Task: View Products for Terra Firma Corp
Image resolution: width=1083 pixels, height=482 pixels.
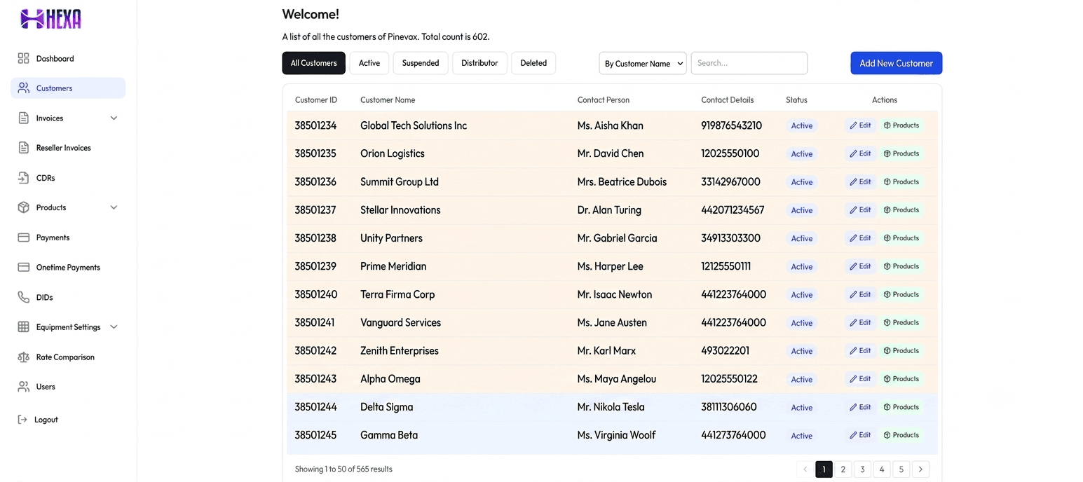Action: tap(901, 294)
